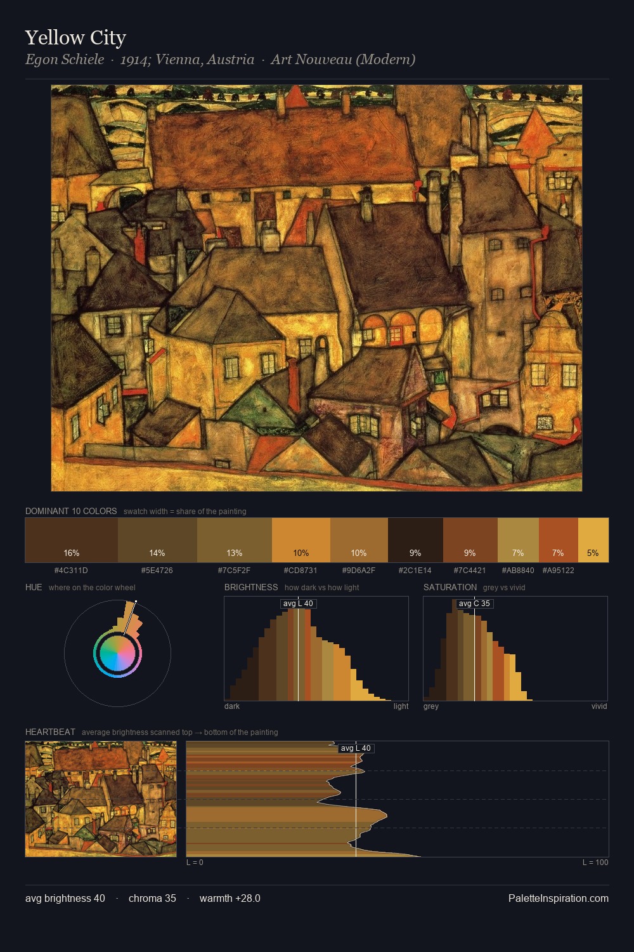Click the avg C 35 label
Screen dimensions: 634x952
pyautogui.click(x=474, y=604)
